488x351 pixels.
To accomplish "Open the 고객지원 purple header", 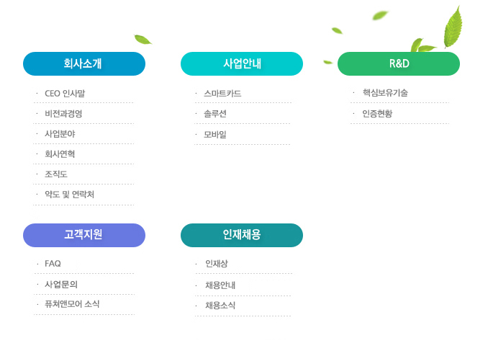I will click(x=84, y=235).
